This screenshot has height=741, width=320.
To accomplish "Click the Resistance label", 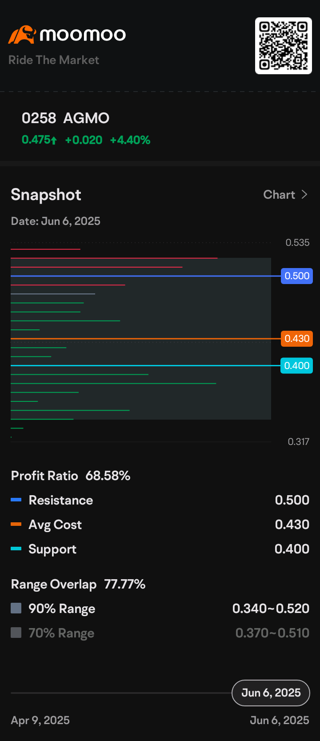I will (x=61, y=501).
